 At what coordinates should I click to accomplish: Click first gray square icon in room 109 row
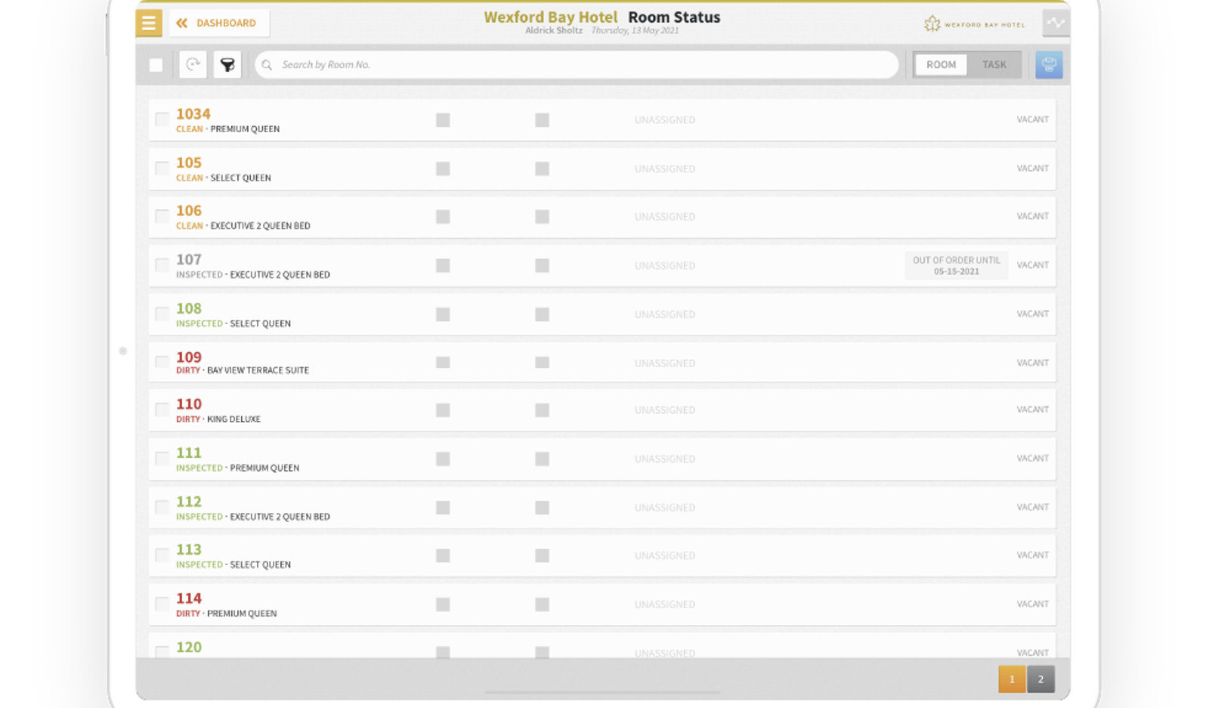pos(443,363)
